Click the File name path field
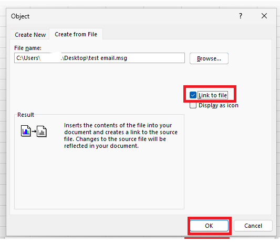Screen dimensions: 280x242 (99, 58)
